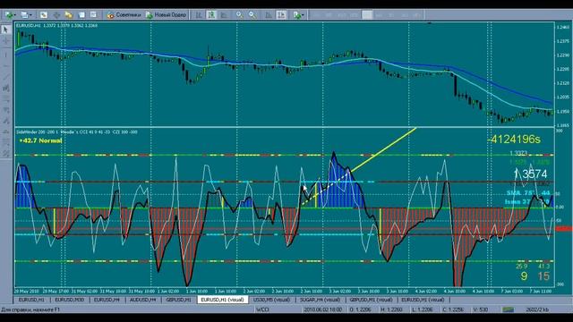Click the Zoom In magnifier icon

point(239,15)
